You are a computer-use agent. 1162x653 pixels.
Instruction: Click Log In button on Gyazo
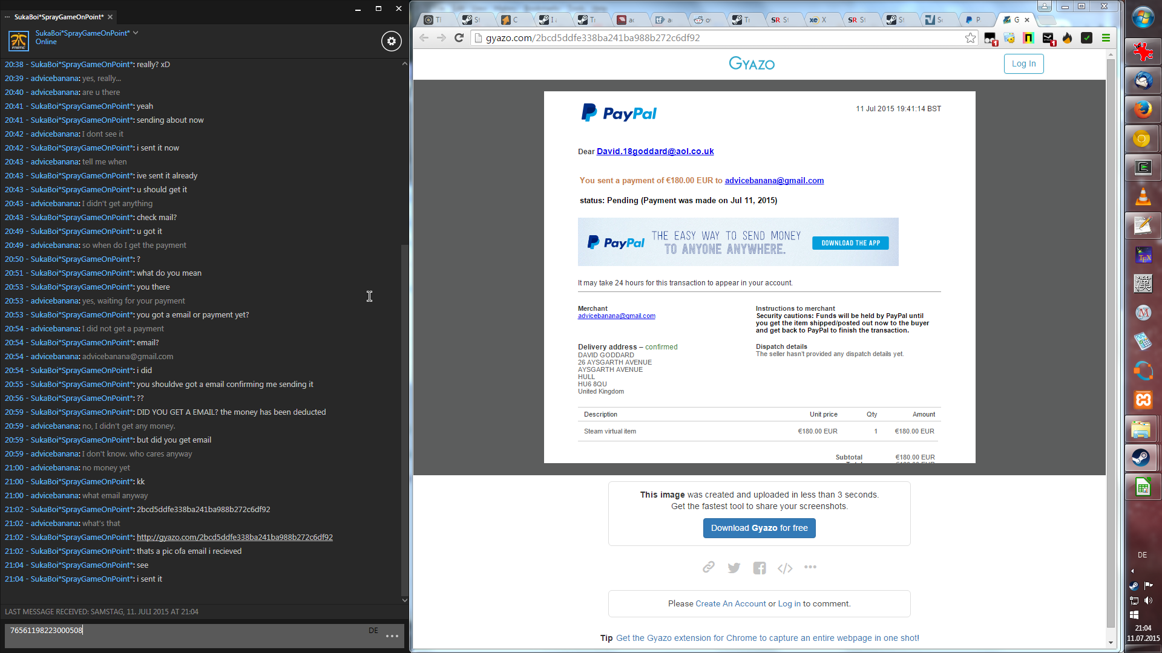1023,63
